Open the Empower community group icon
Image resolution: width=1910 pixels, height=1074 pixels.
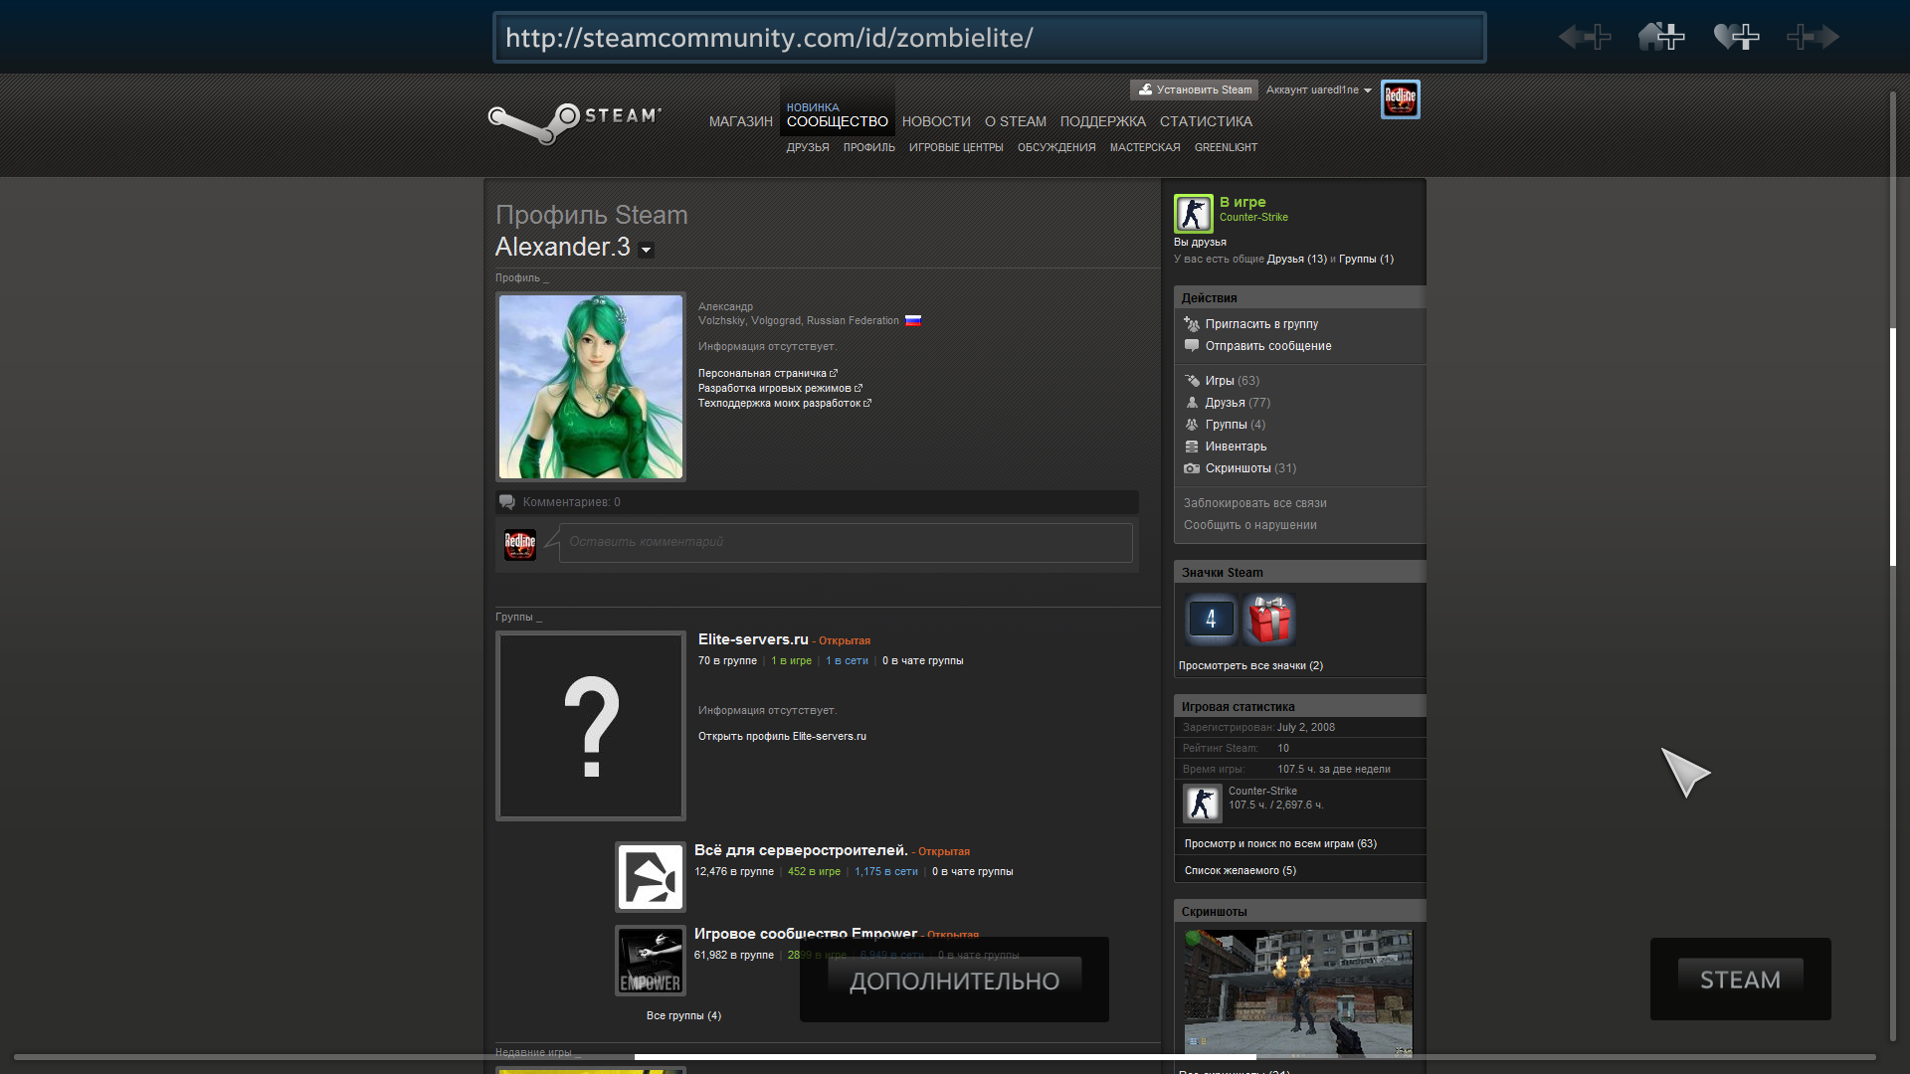pos(651,961)
